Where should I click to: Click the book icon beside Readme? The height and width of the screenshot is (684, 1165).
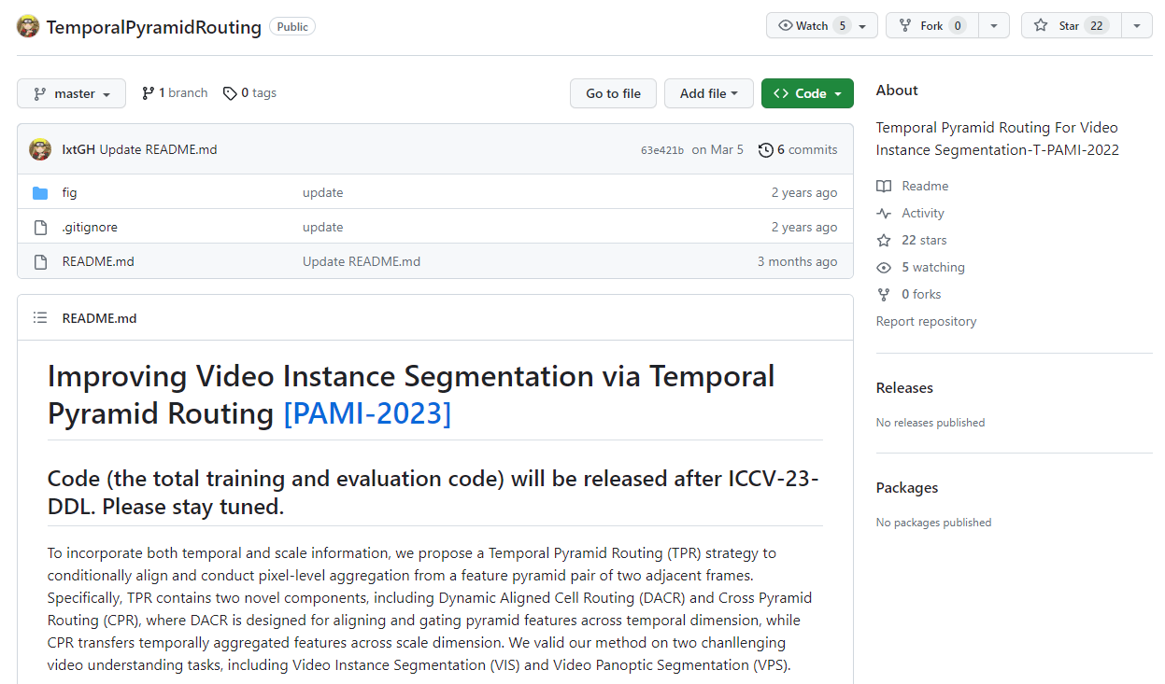pyautogui.click(x=884, y=187)
